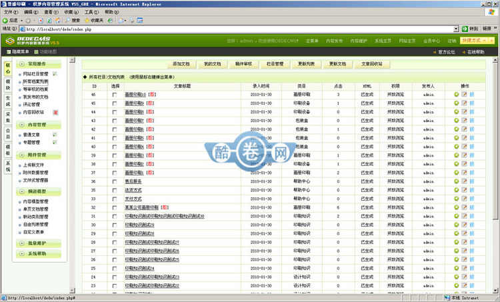Select the checkbox in row ID 42
This screenshot has height=302, width=500.
[x=115, y=130]
